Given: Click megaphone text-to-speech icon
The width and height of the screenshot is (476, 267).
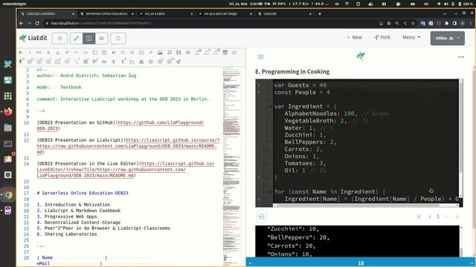Looking at the screenshot, I should click(x=178, y=62).
